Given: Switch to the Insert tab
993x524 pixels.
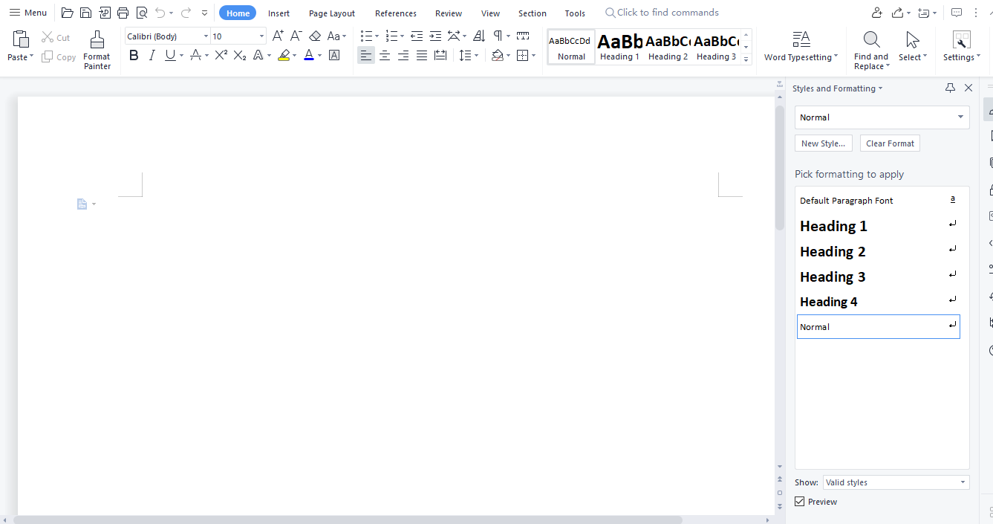Looking at the screenshot, I should click(x=279, y=13).
